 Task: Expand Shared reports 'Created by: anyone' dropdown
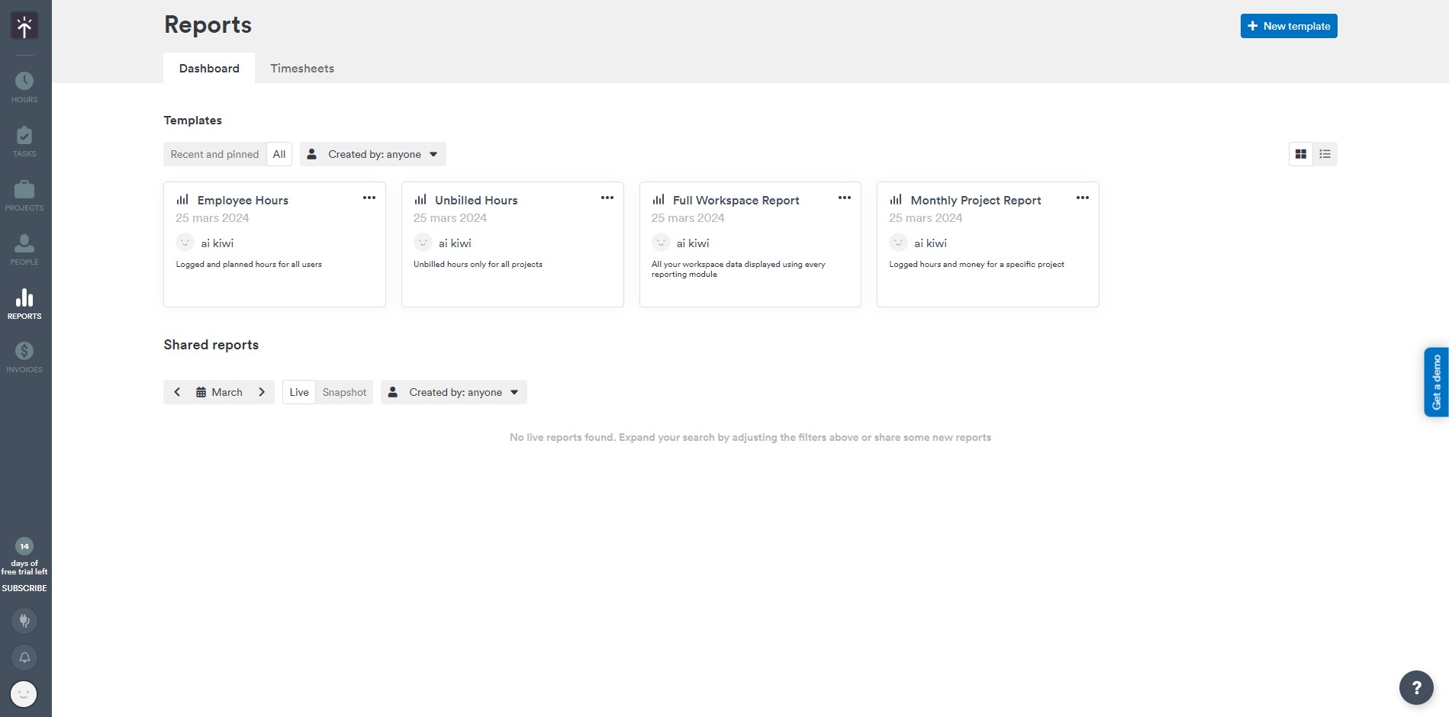pos(454,392)
